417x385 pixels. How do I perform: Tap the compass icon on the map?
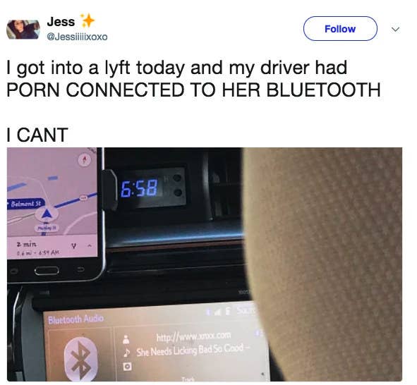pos(85,160)
